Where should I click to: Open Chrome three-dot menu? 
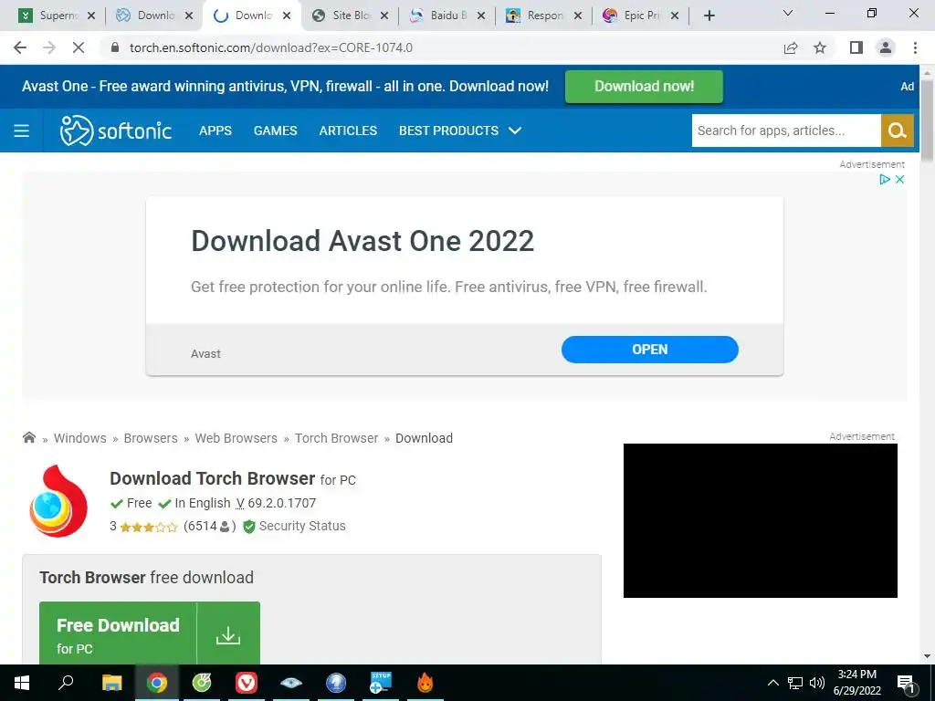(x=915, y=47)
